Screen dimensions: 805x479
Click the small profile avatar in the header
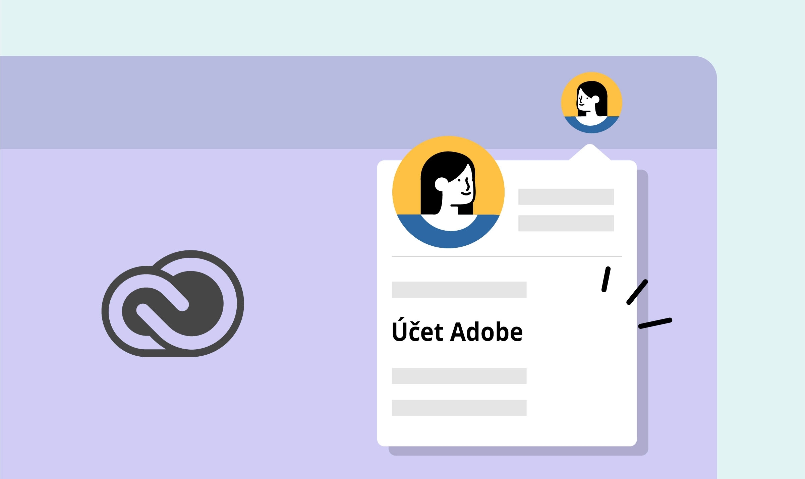click(x=591, y=102)
